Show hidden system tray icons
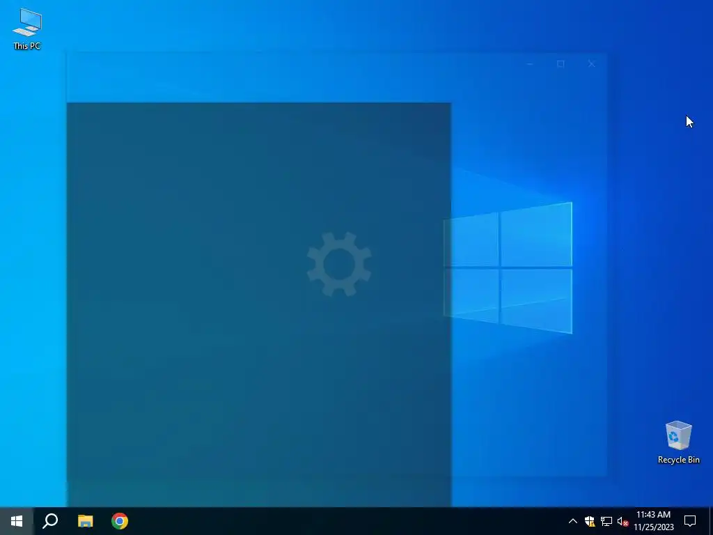This screenshot has width=713, height=535. [573, 521]
